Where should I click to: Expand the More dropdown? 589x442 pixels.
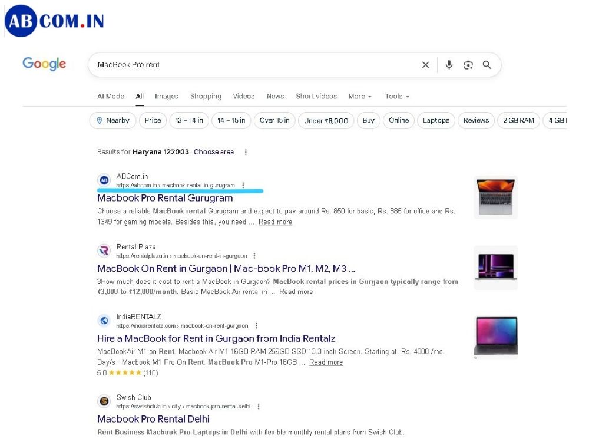(359, 96)
